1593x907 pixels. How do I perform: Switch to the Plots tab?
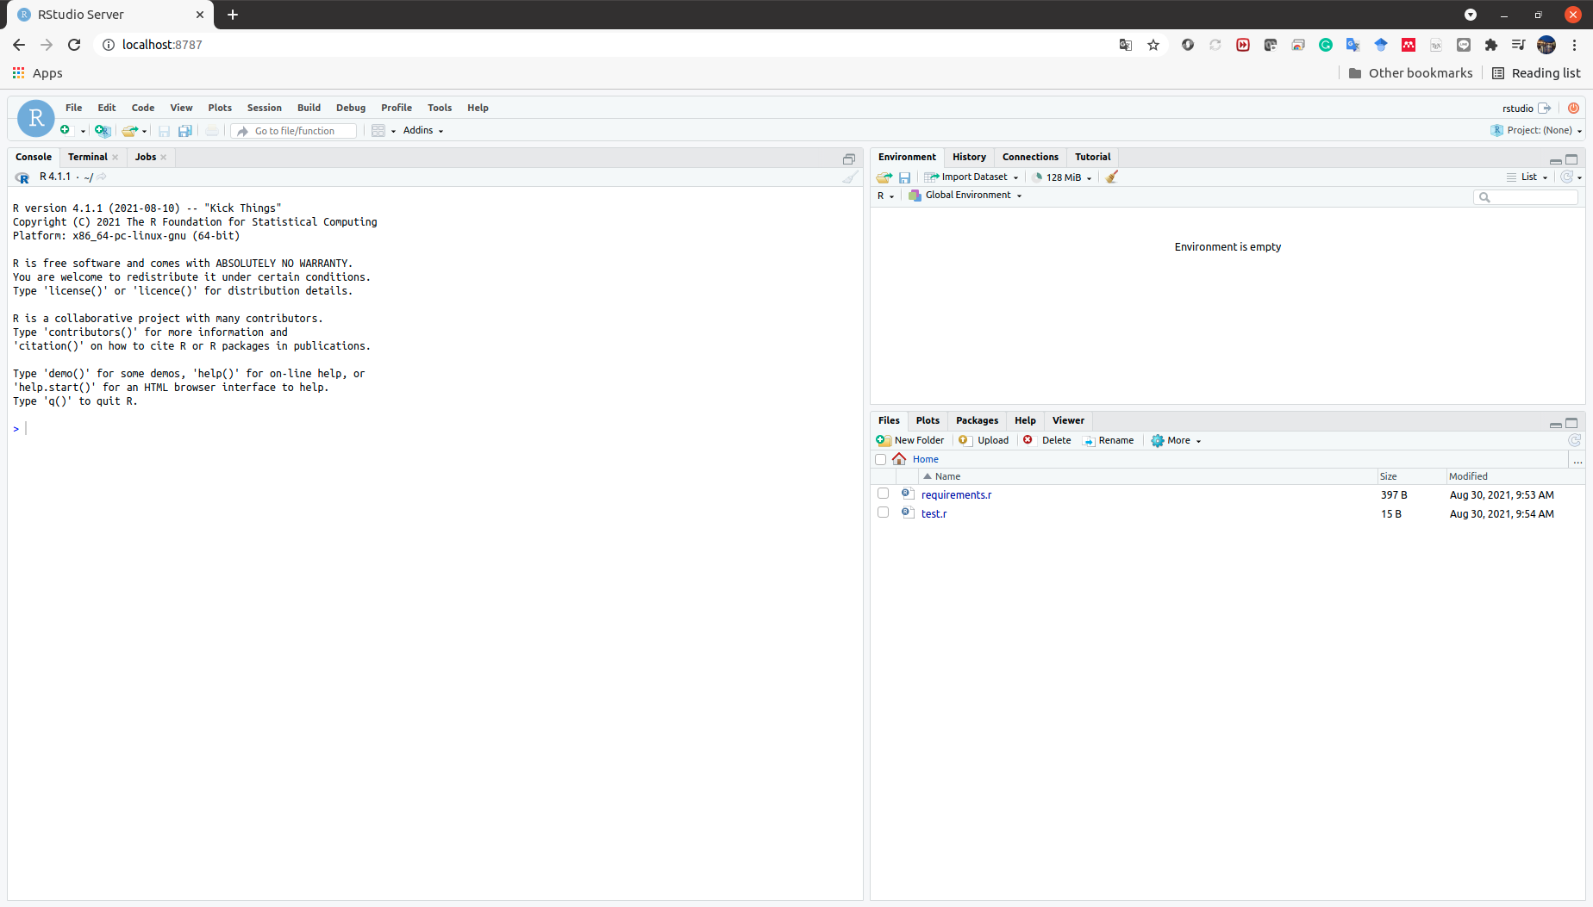(928, 420)
